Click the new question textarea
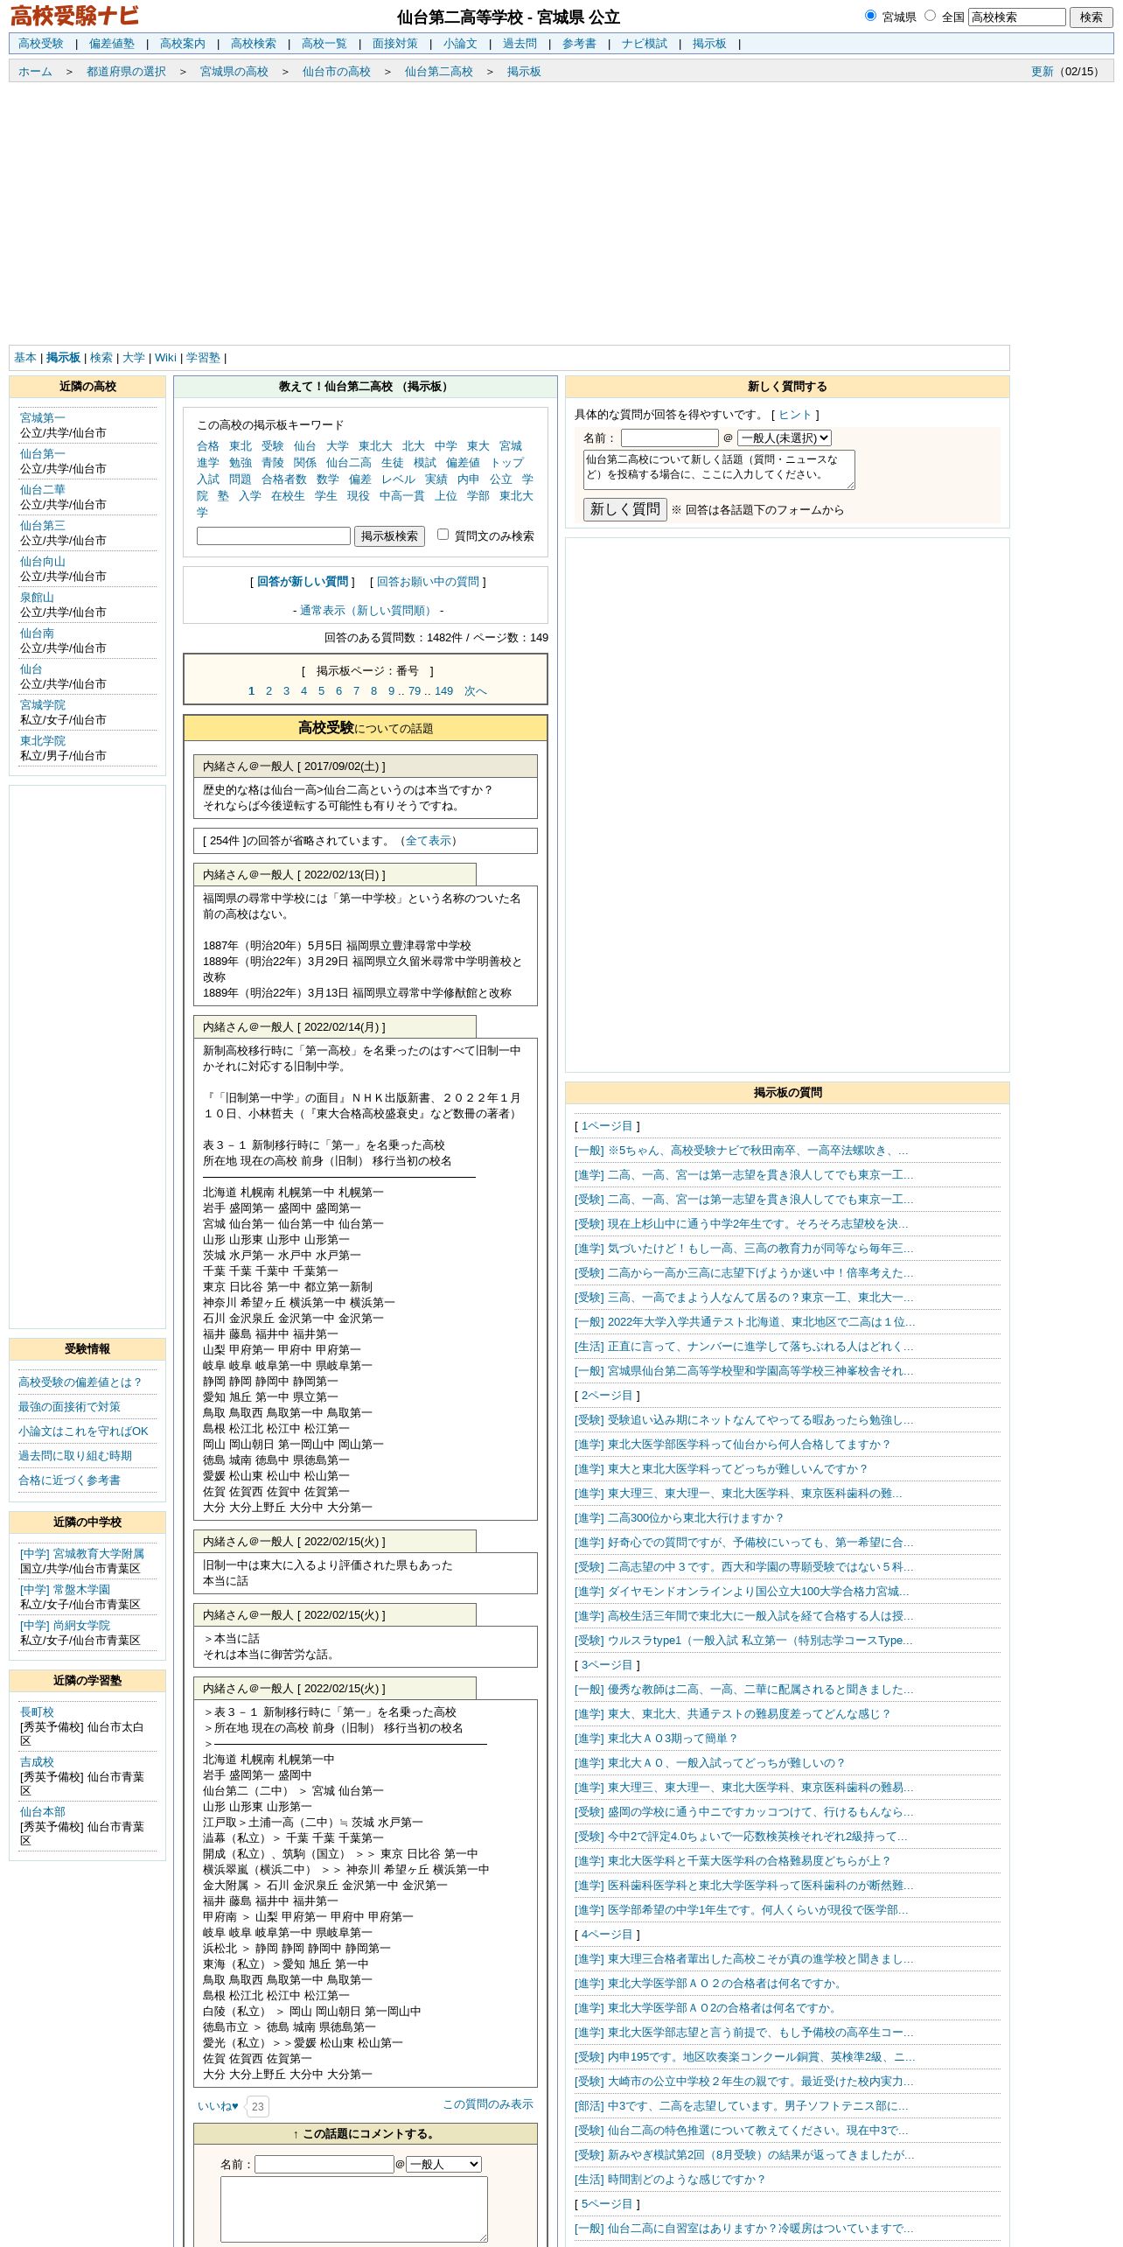1123x2247 pixels. coord(719,470)
